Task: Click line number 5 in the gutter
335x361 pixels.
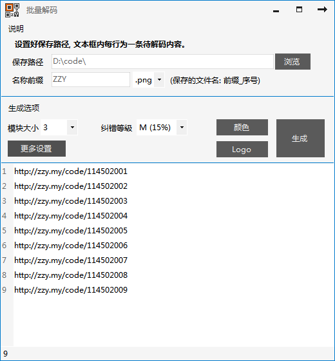Action: click(5, 231)
